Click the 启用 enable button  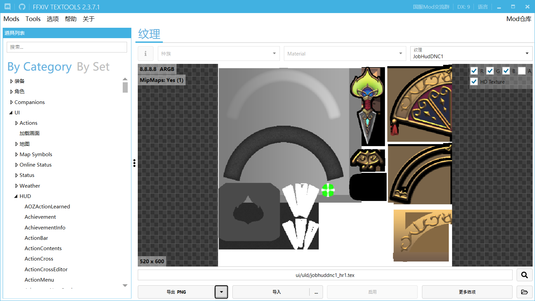tap(372, 292)
